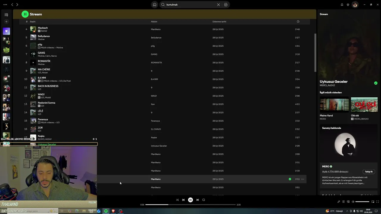Open the Browse icon in search bar
This screenshot has height=214, width=381.
(x=226, y=5)
